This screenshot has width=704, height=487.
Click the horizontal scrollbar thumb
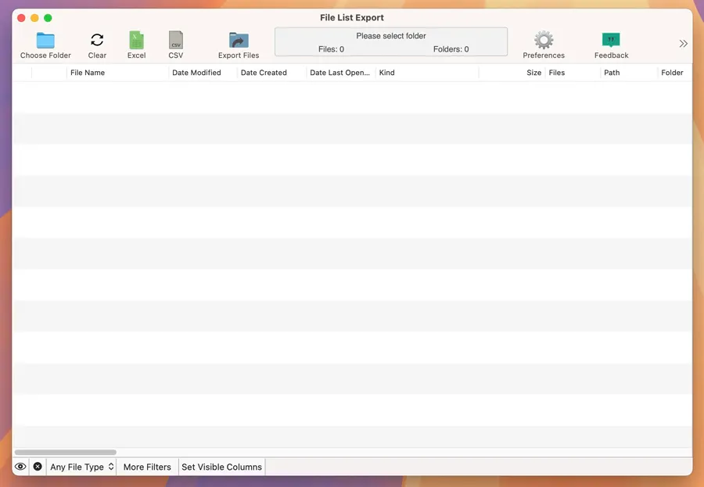(x=66, y=452)
